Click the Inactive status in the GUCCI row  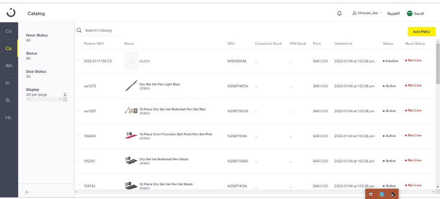click(x=390, y=61)
